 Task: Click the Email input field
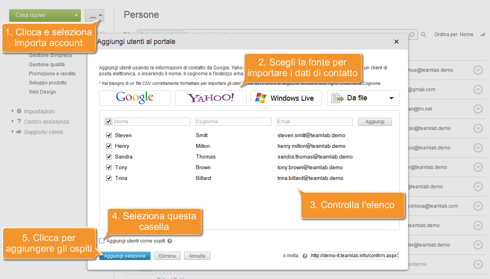315,122
